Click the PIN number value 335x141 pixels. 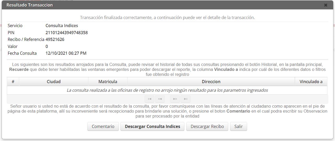click(67, 33)
